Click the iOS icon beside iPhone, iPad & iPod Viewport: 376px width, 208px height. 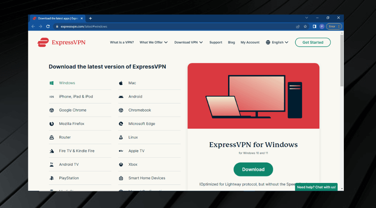[51, 97]
